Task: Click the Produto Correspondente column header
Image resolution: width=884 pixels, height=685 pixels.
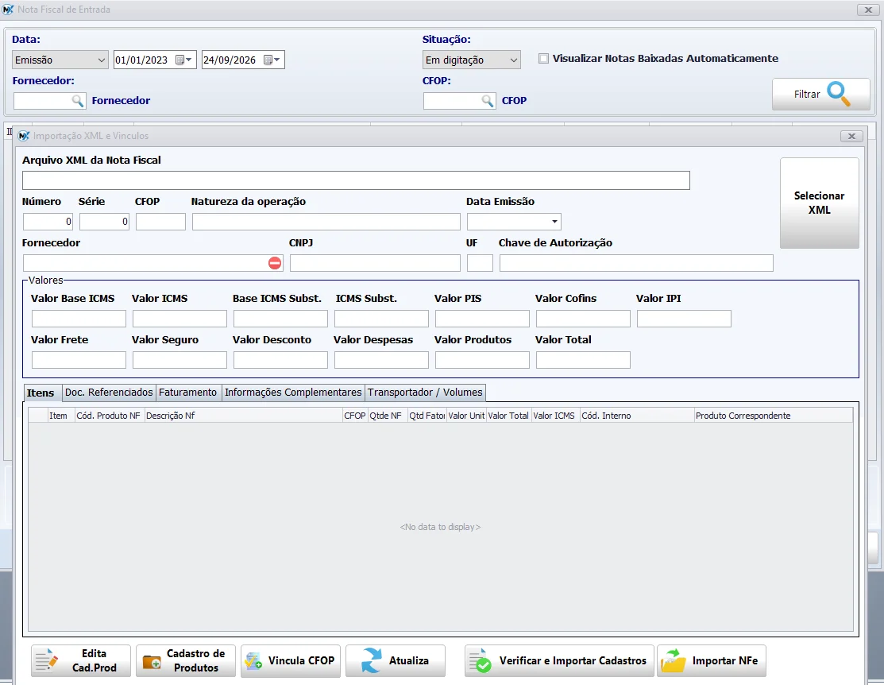Action: coord(773,416)
